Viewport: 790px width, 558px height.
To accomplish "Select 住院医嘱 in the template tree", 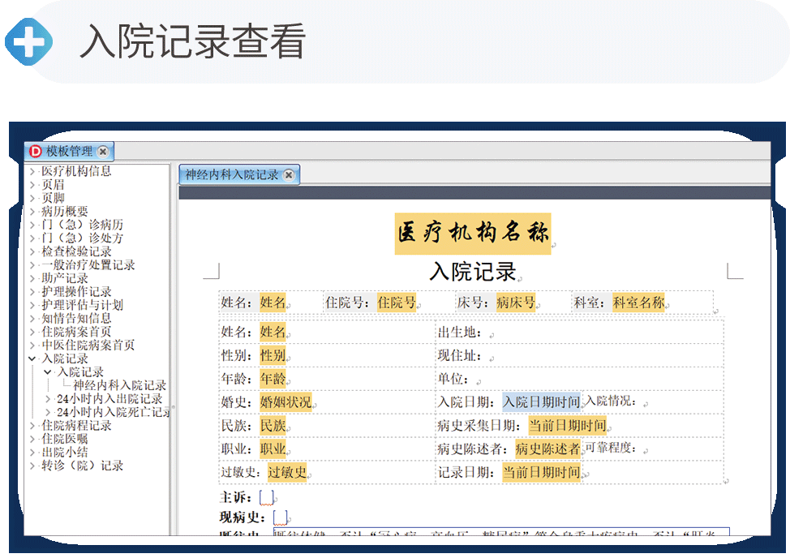I will pos(65,439).
